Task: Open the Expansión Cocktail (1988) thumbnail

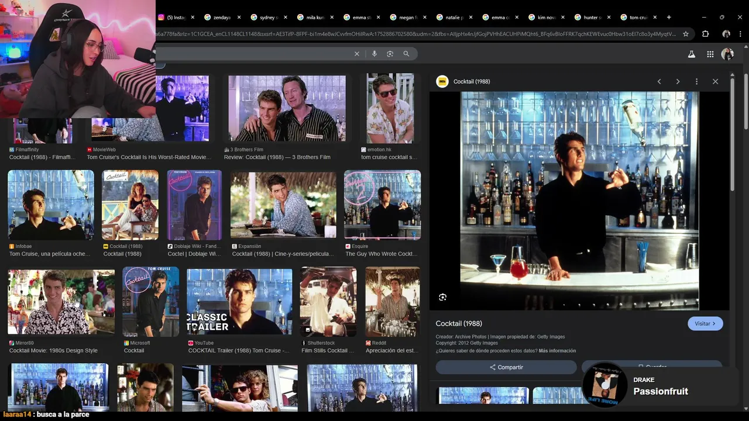Action: pos(283,205)
